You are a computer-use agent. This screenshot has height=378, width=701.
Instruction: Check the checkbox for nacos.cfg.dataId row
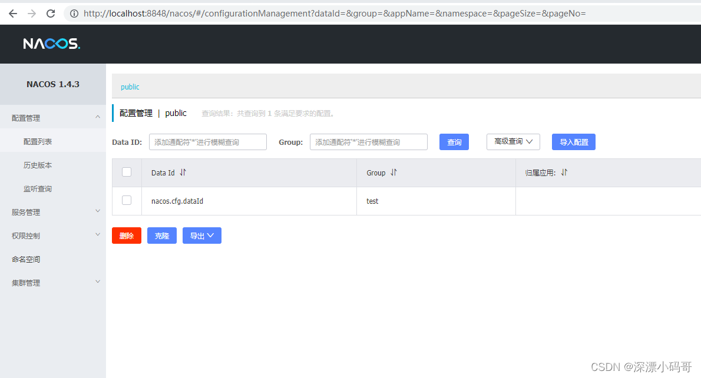pos(127,200)
